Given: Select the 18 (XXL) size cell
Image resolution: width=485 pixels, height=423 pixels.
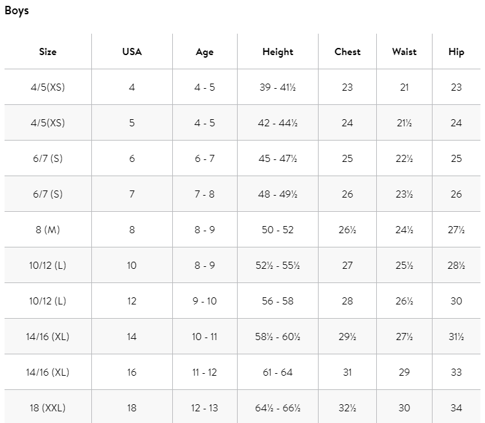Looking at the screenshot, I should (47, 408).
